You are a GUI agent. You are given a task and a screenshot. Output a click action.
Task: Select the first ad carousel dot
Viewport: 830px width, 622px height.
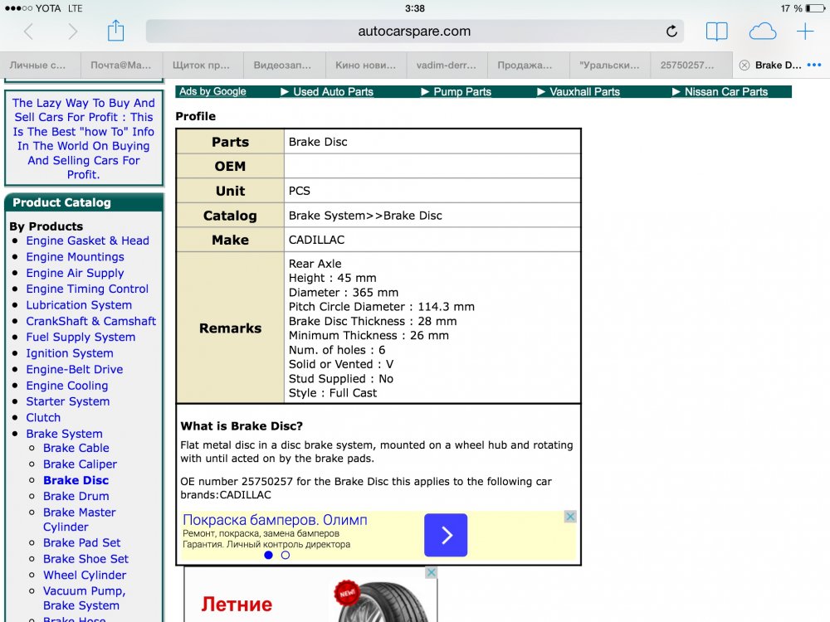coord(268,555)
